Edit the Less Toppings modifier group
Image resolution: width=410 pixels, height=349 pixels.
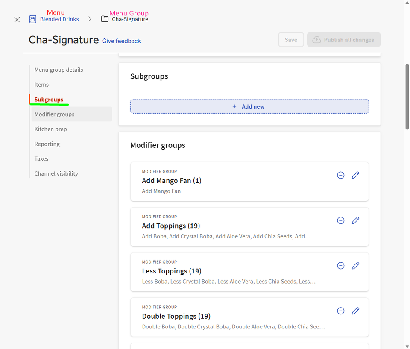(355, 266)
